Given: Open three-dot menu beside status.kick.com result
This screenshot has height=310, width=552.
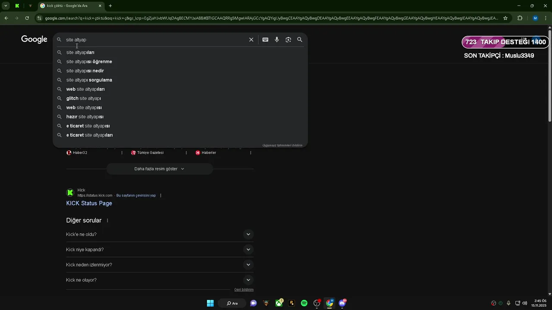Looking at the screenshot, I should pos(161,195).
